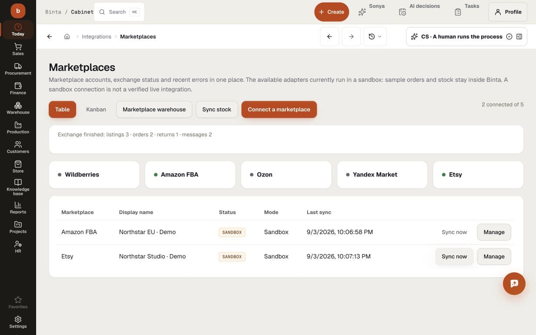Click the 'Northstar EU · Demo' cell

147,232
